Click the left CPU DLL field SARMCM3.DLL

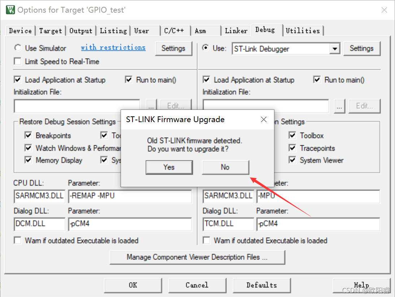[40, 196]
